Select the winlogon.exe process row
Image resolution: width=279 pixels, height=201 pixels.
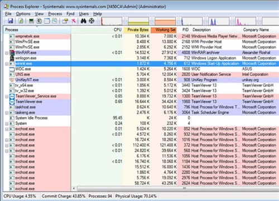(141, 58)
